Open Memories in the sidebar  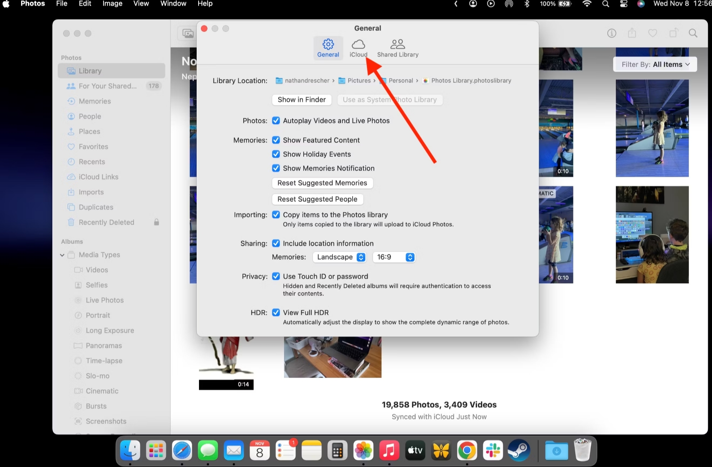(x=111, y=101)
